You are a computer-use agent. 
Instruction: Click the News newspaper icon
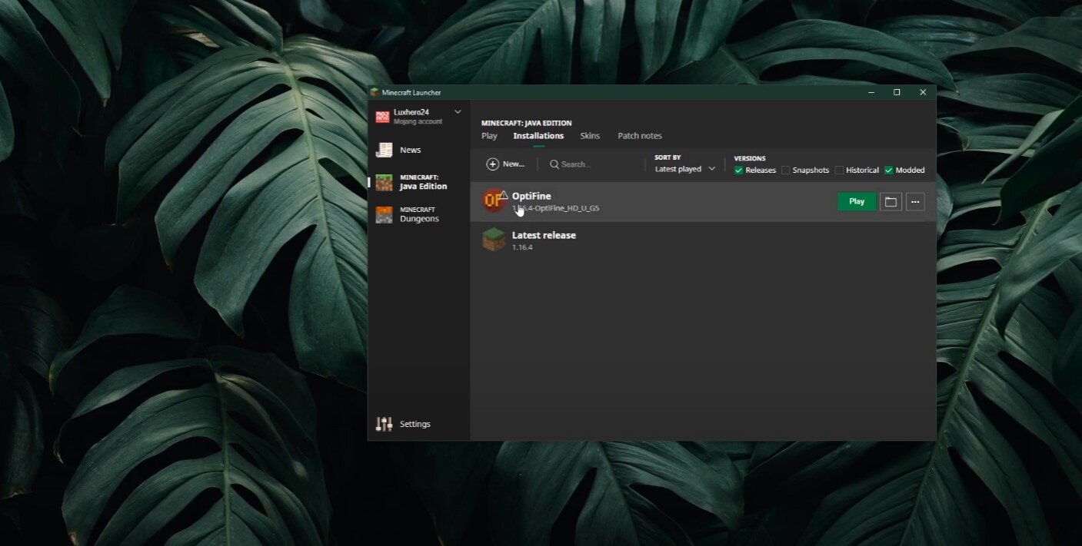tap(384, 151)
